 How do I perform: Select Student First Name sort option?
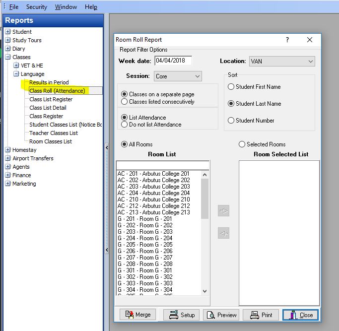231,87
